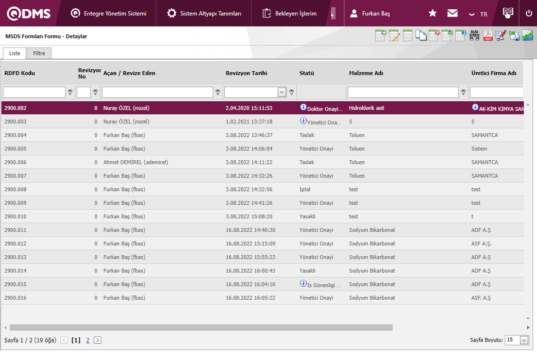Click the RDFD Kodu filter input
This screenshot has height=352, width=537.
[x=34, y=92]
